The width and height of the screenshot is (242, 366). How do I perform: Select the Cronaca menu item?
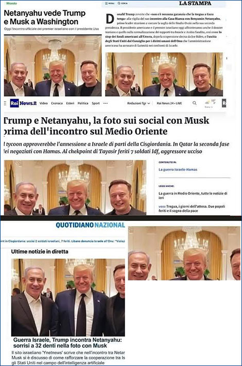pos(57,103)
